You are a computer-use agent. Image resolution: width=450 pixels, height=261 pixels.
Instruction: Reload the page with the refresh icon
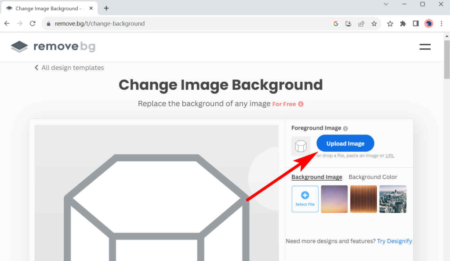click(x=33, y=23)
